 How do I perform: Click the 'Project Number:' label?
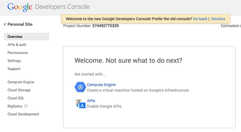(x=77, y=26)
